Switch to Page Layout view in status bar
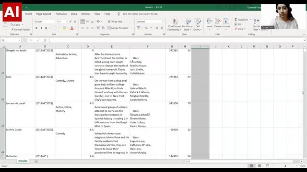Viewport: 307px width, 172px height. (x=260, y=166)
